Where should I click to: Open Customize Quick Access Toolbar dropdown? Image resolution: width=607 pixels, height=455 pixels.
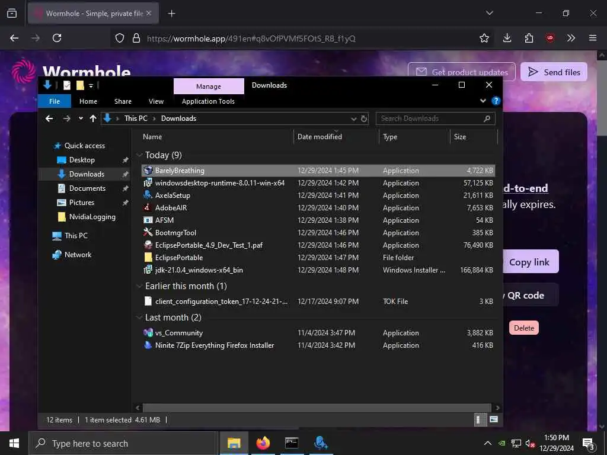click(91, 85)
